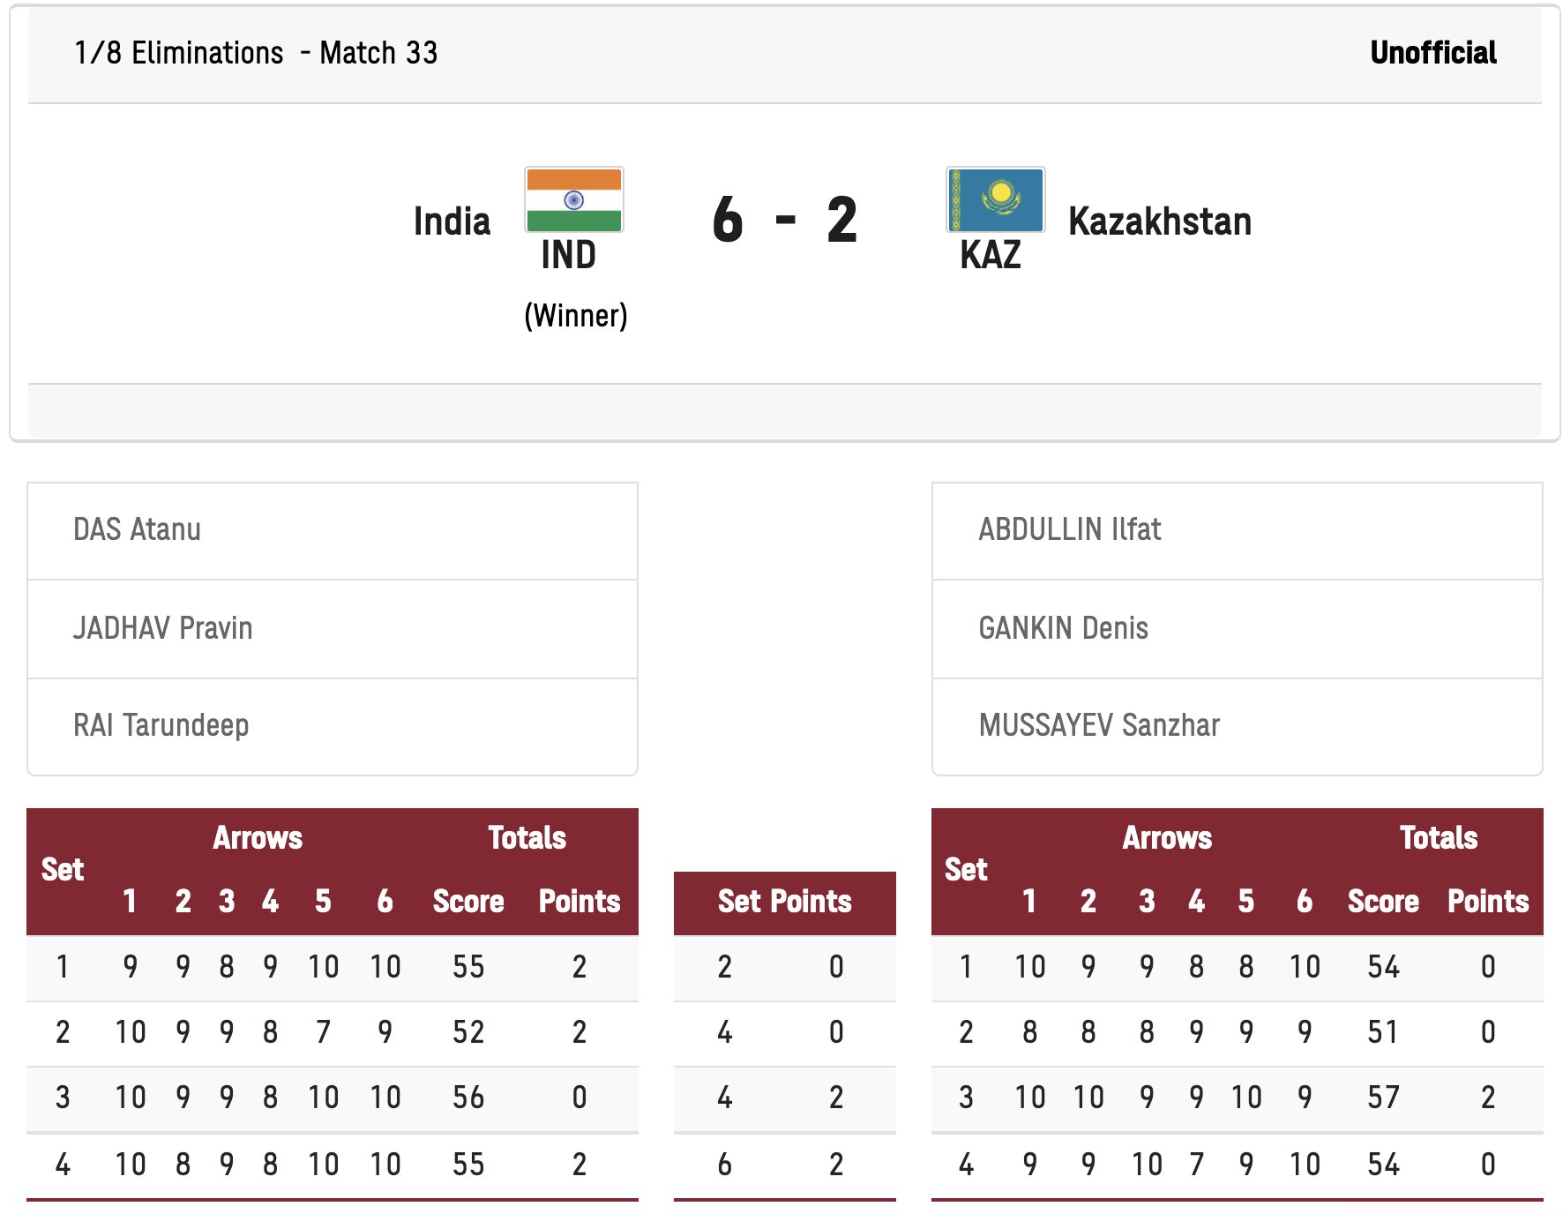Screen dimensions: 1563x1214
Task: Click the Set Points column header
Action: click(x=784, y=902)
